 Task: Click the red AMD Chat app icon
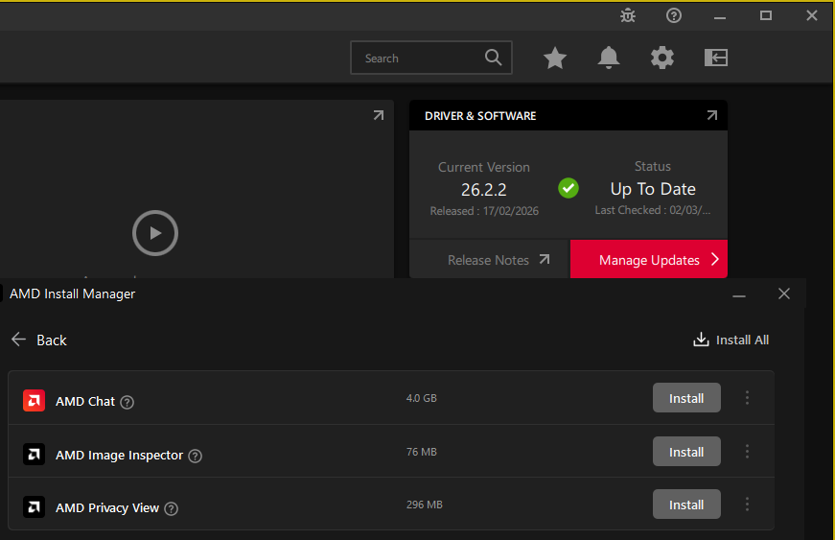tap(34, 401)
